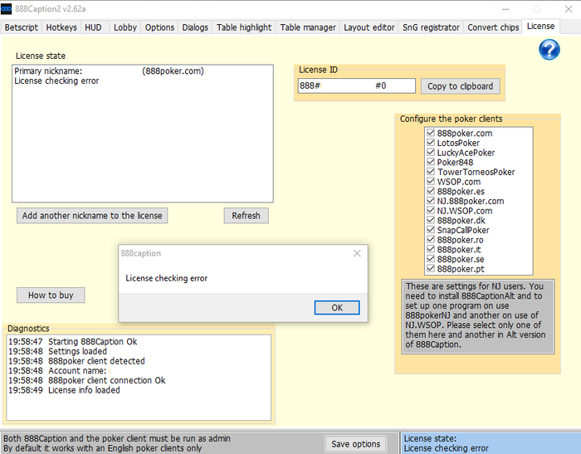Viewport: 581px width, 454px height.
Task: Select the Table manager tab
Action: point(308,27)
